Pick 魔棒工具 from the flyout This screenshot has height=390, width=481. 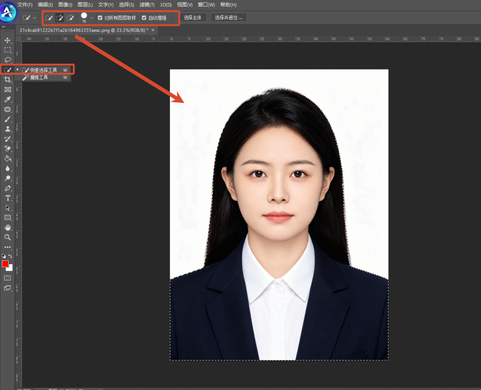(44, 77)
